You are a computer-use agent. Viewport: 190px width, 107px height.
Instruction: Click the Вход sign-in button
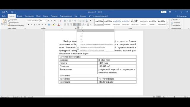[x=164, y=12]
